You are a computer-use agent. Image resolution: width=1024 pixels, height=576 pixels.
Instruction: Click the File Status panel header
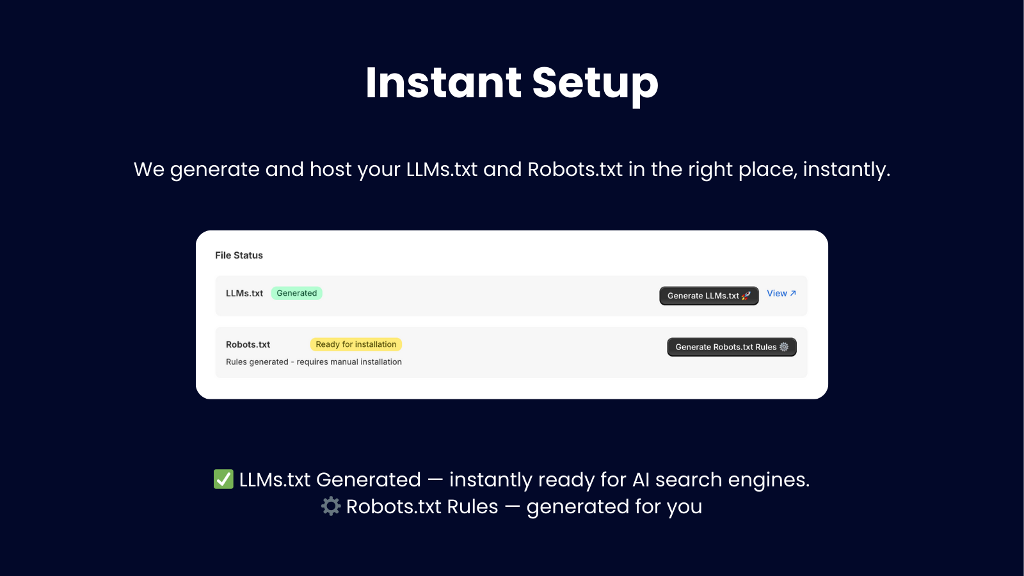(239, 255)
